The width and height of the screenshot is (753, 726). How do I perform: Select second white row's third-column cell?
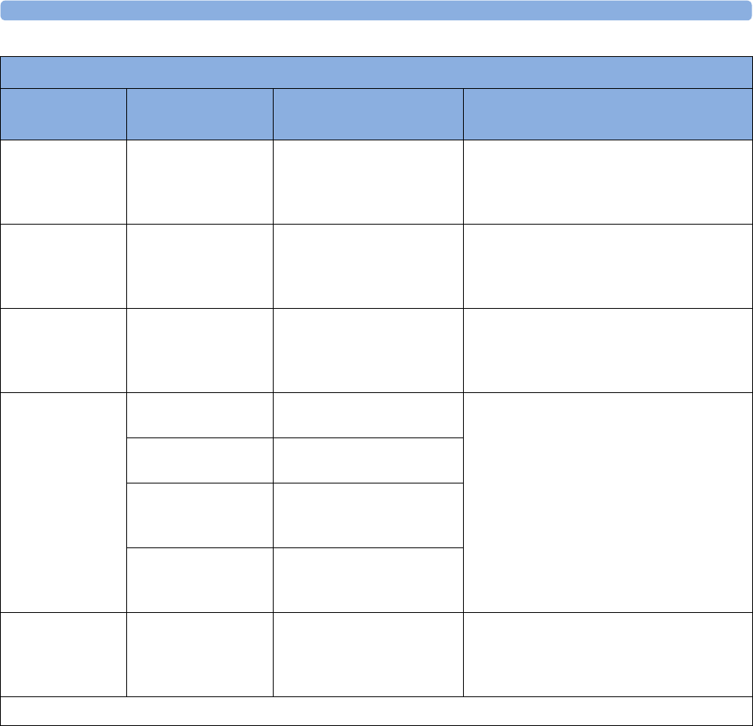pyautogui.click(x=369, y=266)
